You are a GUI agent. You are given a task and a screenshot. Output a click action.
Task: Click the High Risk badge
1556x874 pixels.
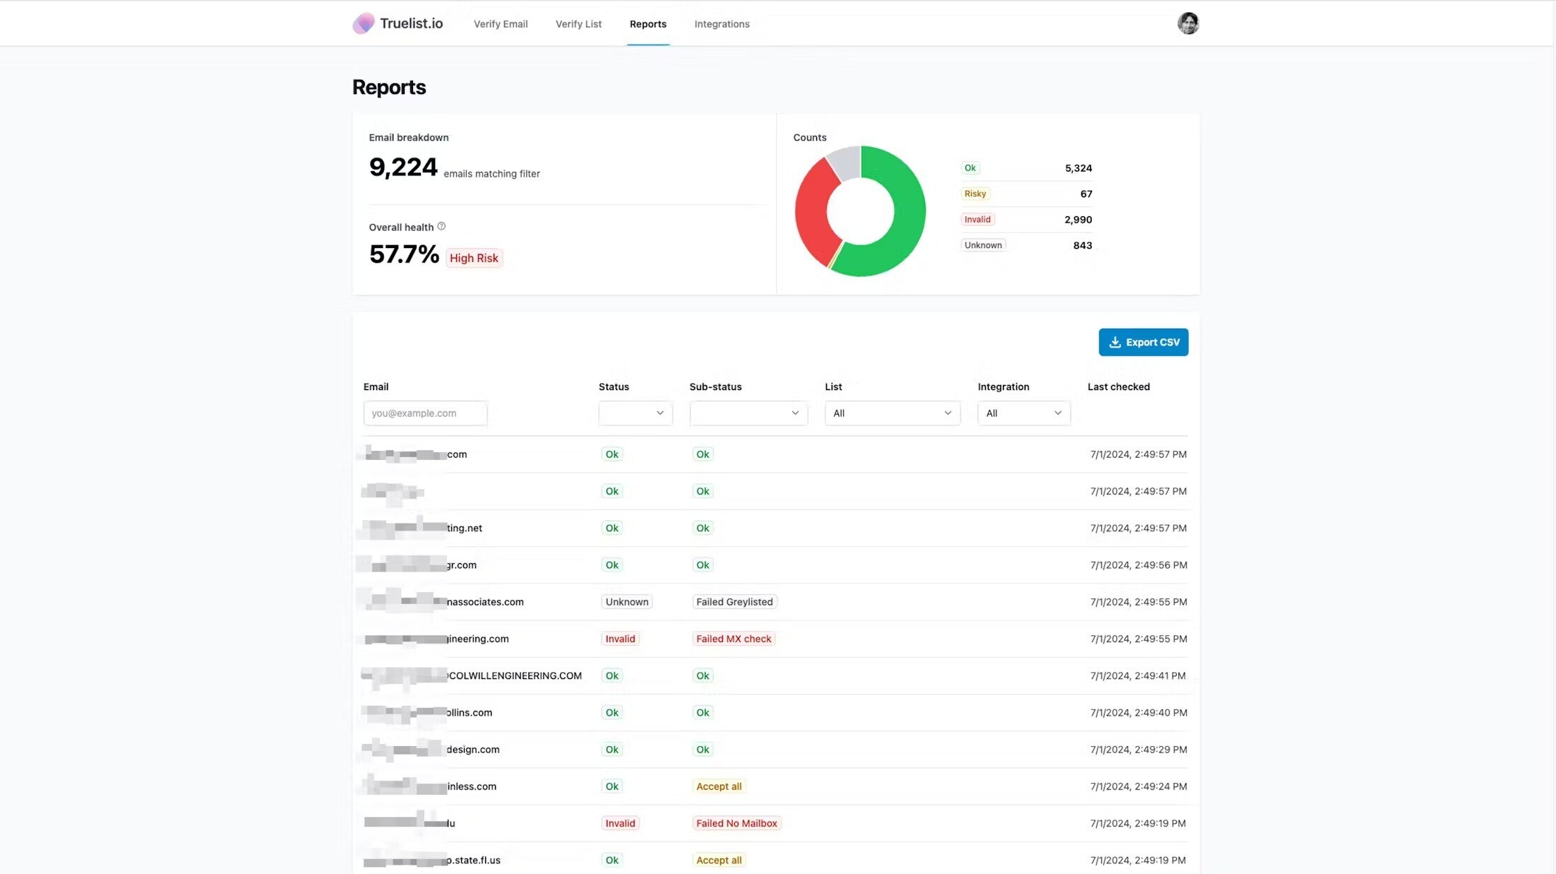click(x=474, y=258)
